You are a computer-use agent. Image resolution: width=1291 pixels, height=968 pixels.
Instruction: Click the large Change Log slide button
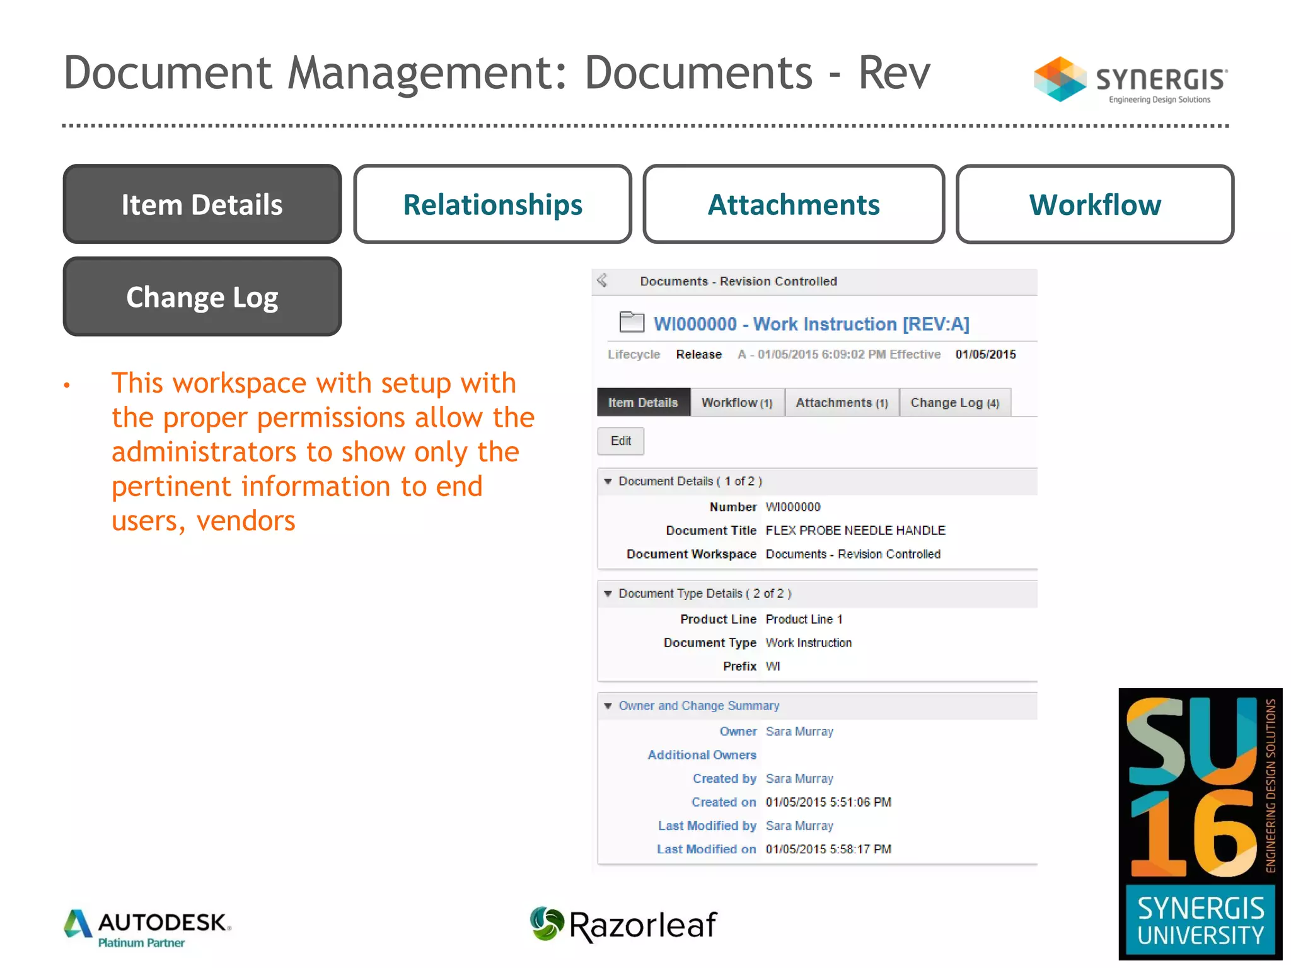click(202, 296)
